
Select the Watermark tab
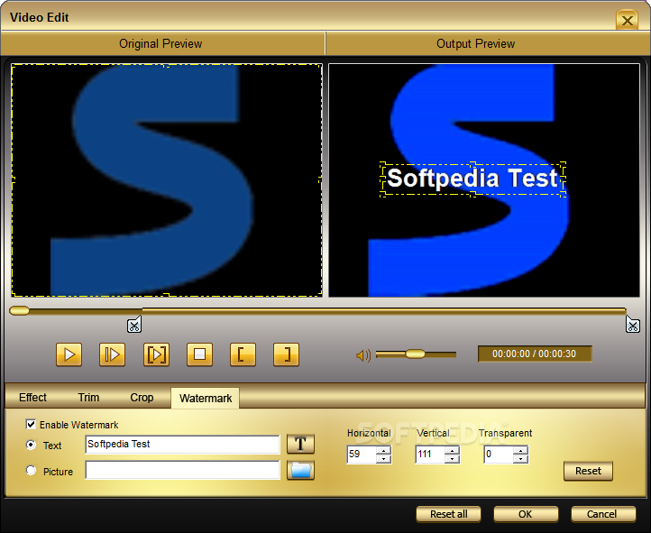[205, 398]
